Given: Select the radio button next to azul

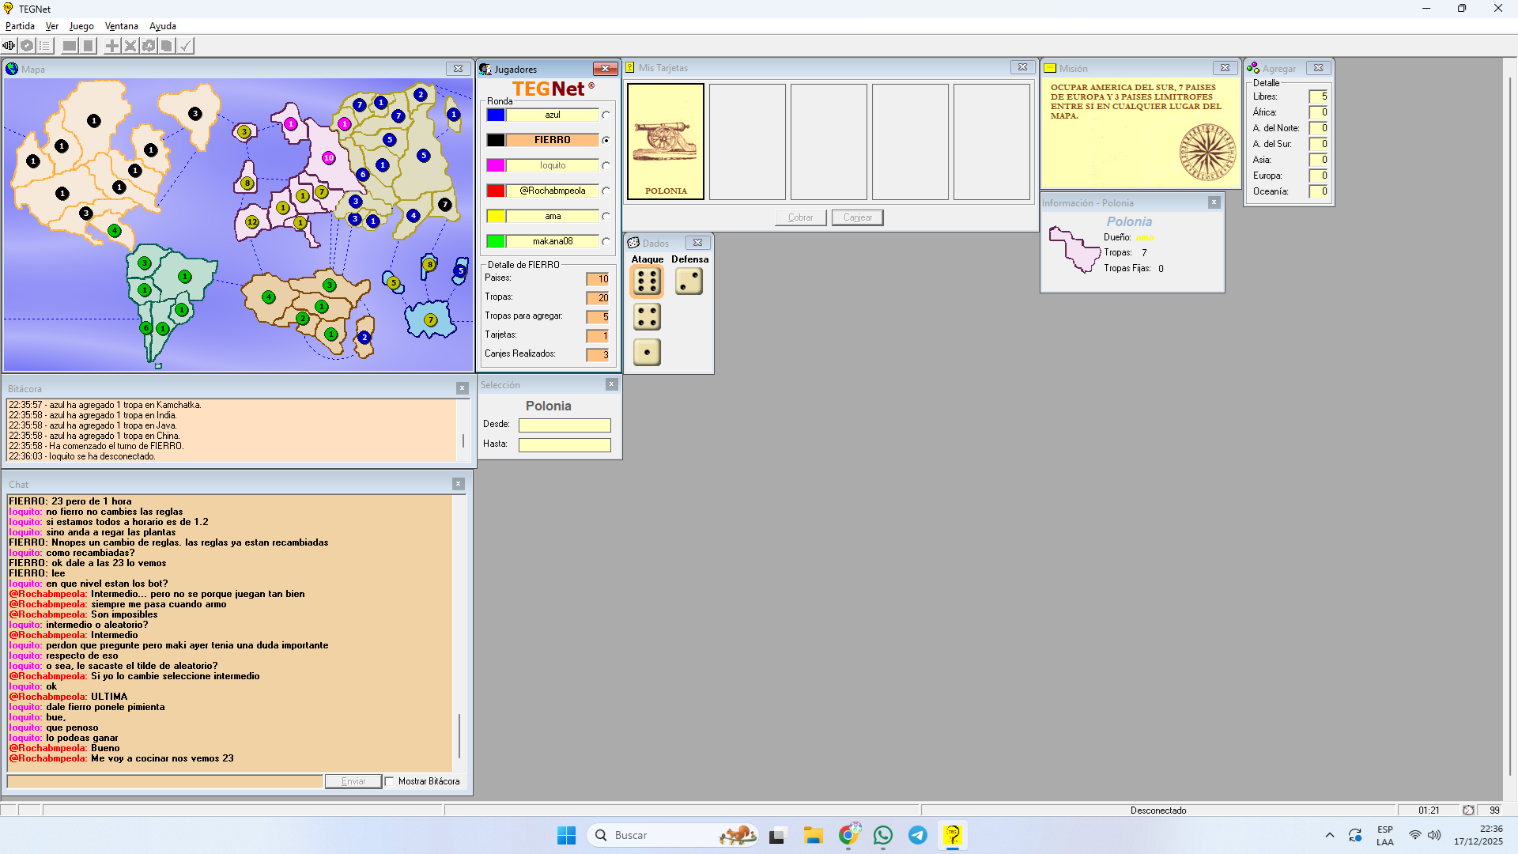Looking at the screenshot, I should point(606,115).
